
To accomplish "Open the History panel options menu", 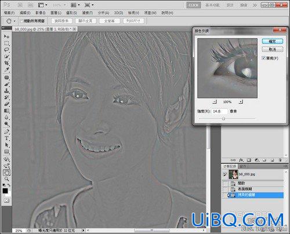I will pyautogui.click(x=285, y=166).
